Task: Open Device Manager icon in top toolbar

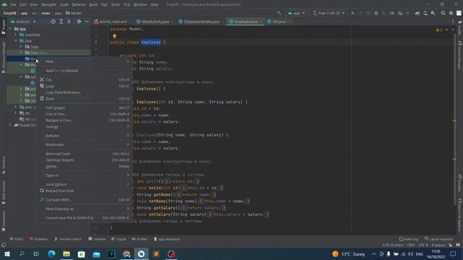Action: 425,13
